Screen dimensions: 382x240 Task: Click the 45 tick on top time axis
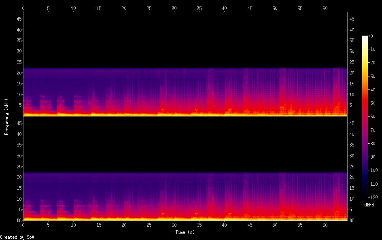coord(250,8)
